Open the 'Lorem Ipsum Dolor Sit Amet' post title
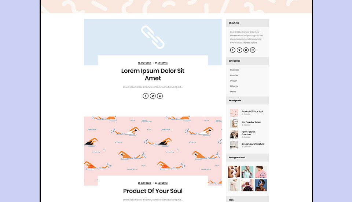Screen dimensions: 352x202 pos(153,74)
